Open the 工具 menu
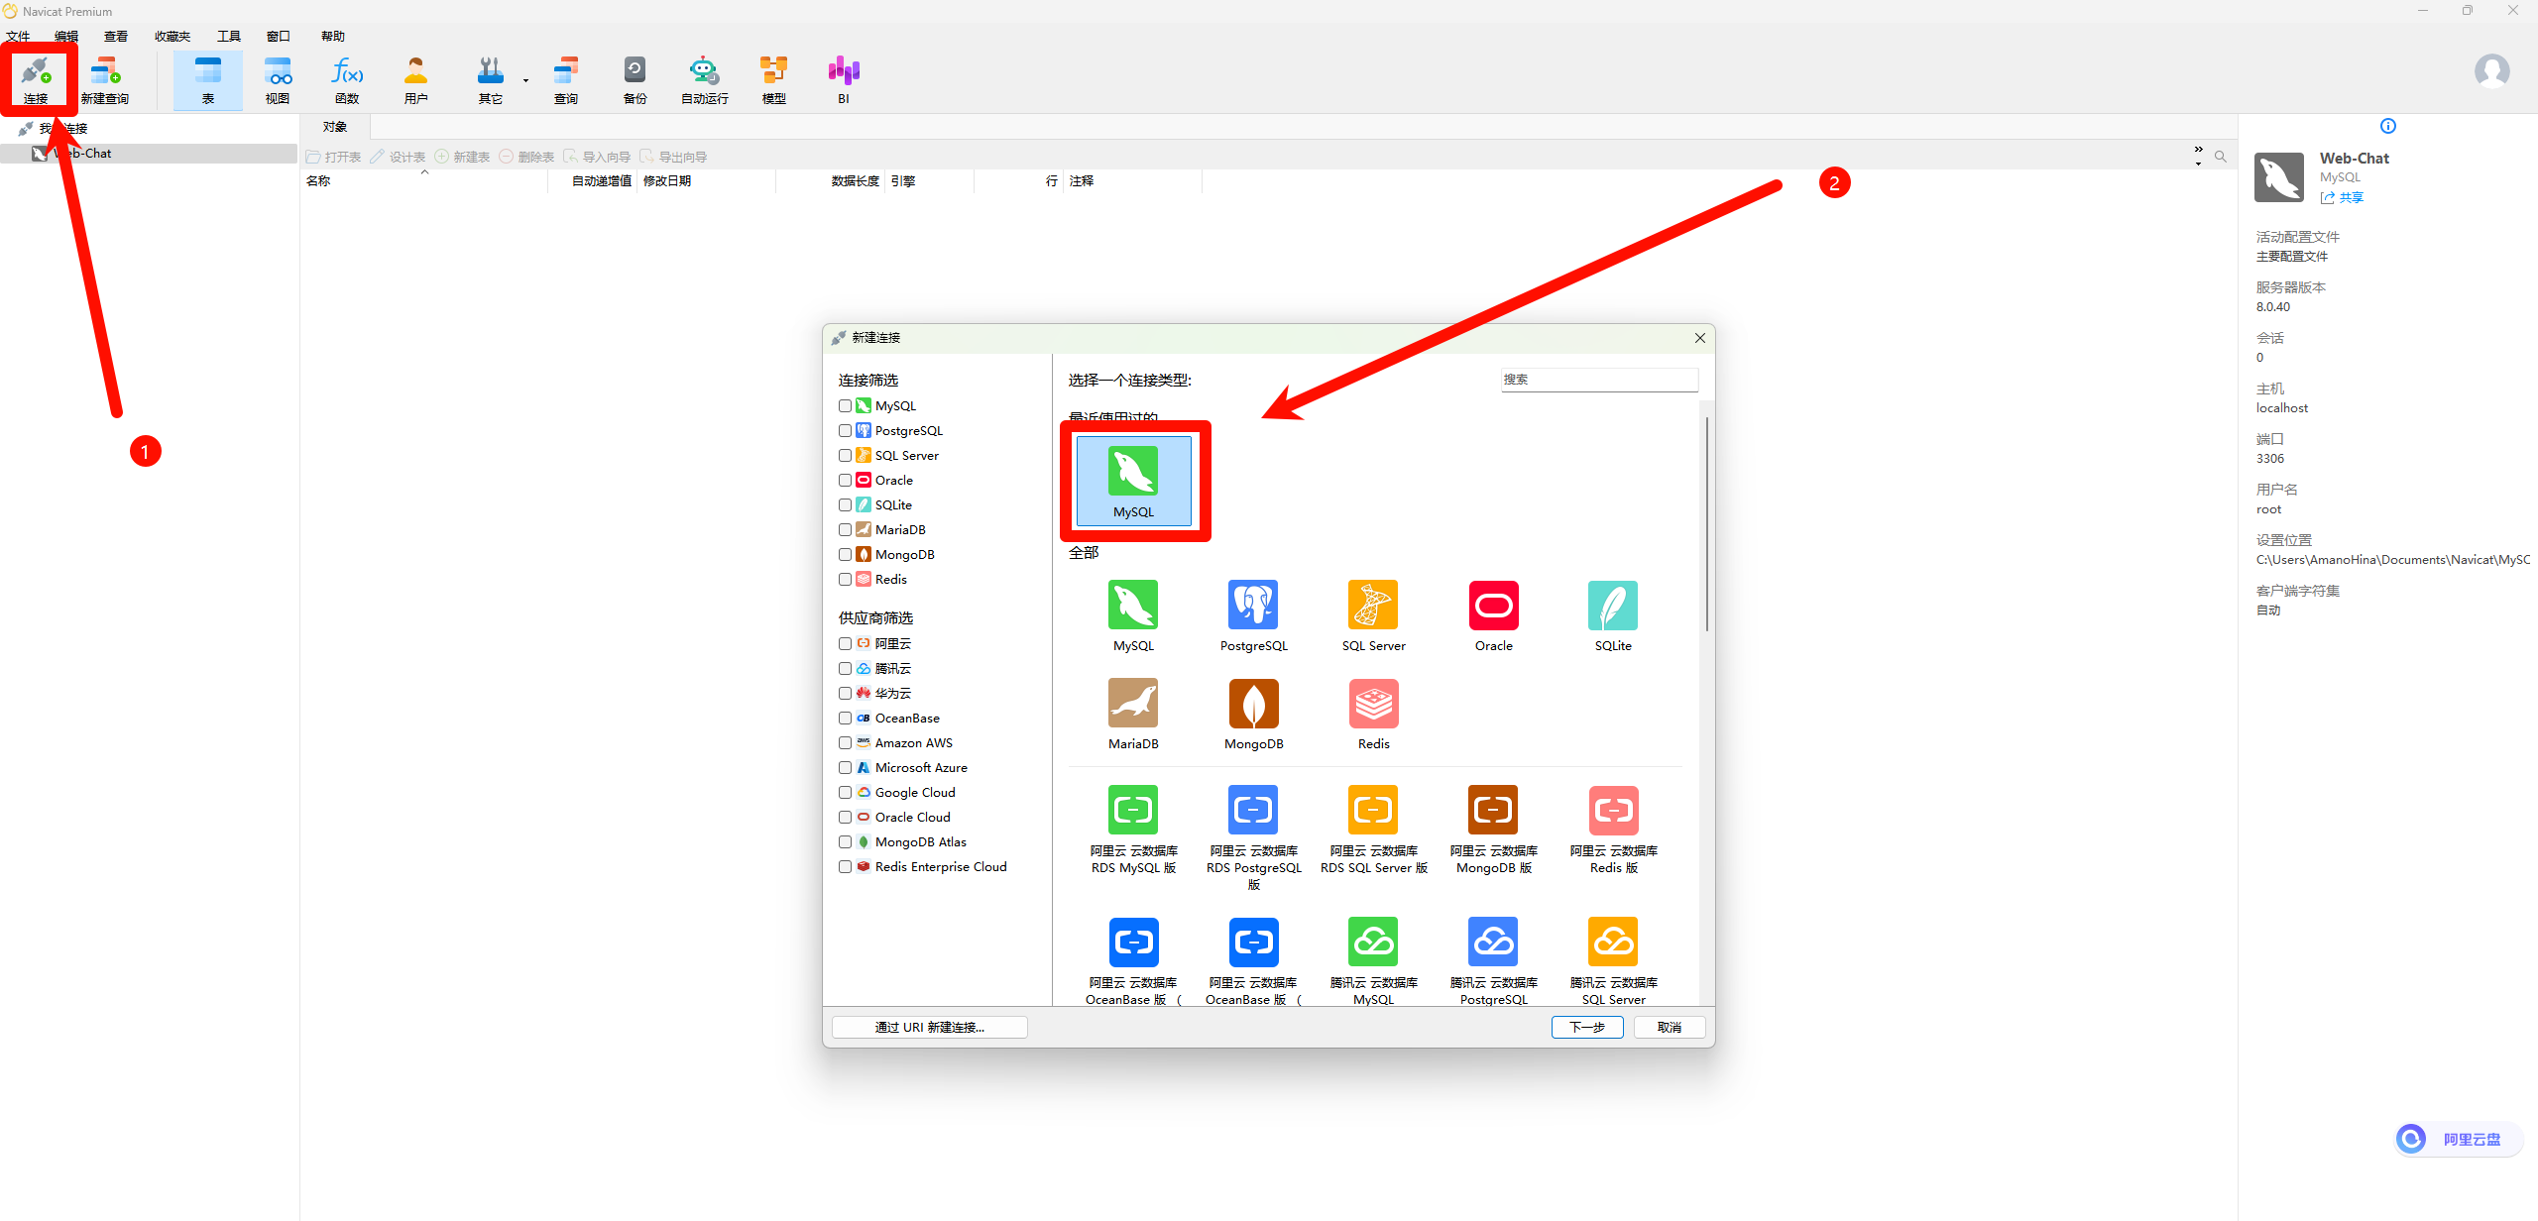This screenshot has height=1221, width=2538. (x=229, y=37)
